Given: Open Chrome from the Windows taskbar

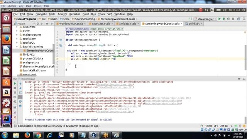Looking at the screenshot, I should coord(38,135).
